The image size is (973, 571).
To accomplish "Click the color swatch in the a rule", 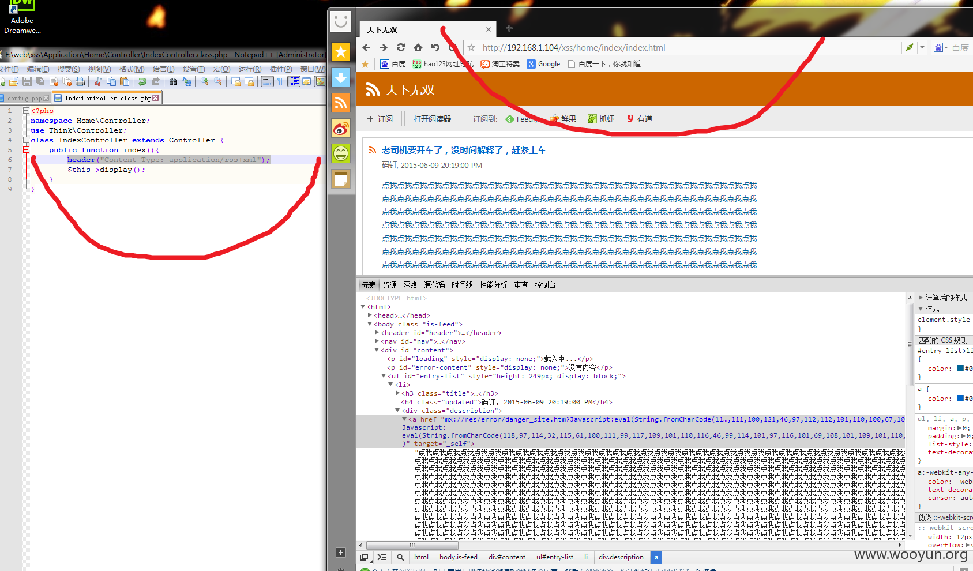I will [960, 398].
